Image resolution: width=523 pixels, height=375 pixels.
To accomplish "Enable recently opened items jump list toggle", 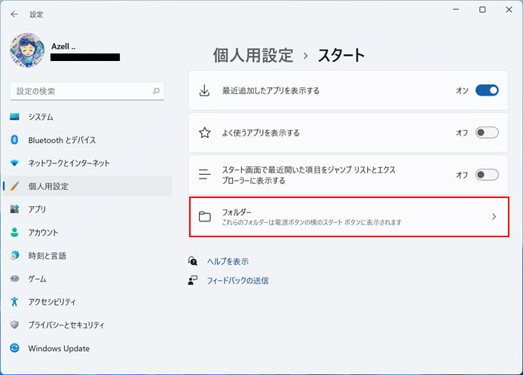I will click(x=487, y=175).
